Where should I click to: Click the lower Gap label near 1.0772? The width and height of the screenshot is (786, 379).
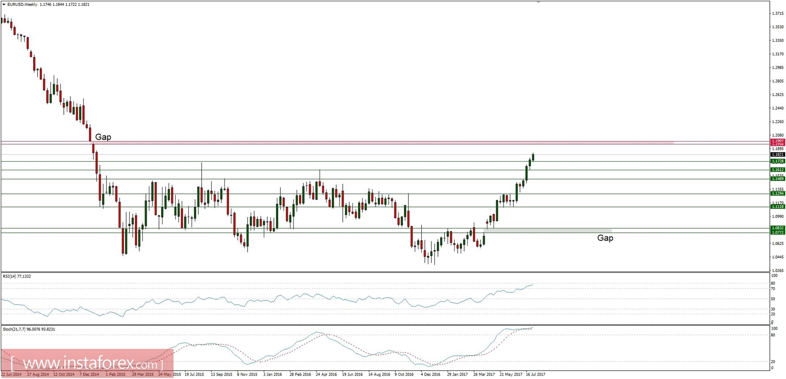(605, 238)
